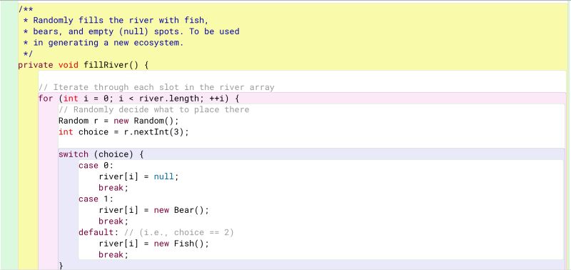Click the 'private void fillRiver()' method header
571x270 pixels.
[x=84, y=65]
